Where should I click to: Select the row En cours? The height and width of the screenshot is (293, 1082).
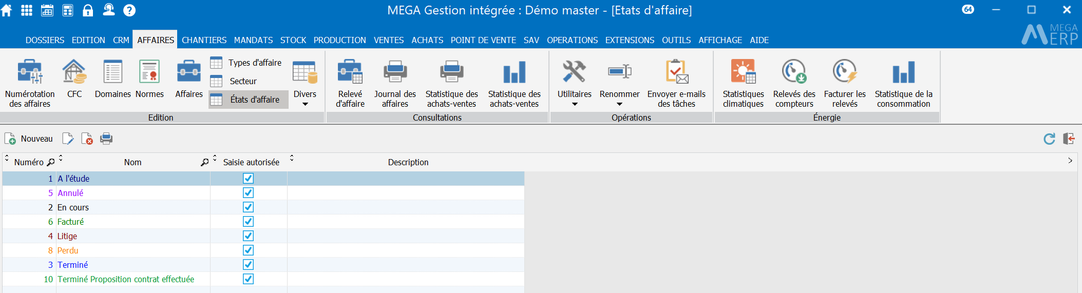pos(263,207)
